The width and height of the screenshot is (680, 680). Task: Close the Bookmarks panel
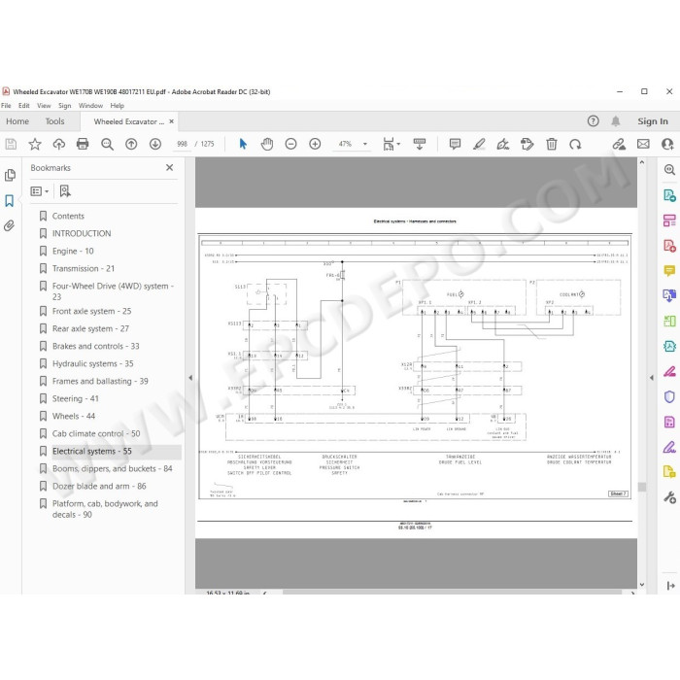click(170, 167)
